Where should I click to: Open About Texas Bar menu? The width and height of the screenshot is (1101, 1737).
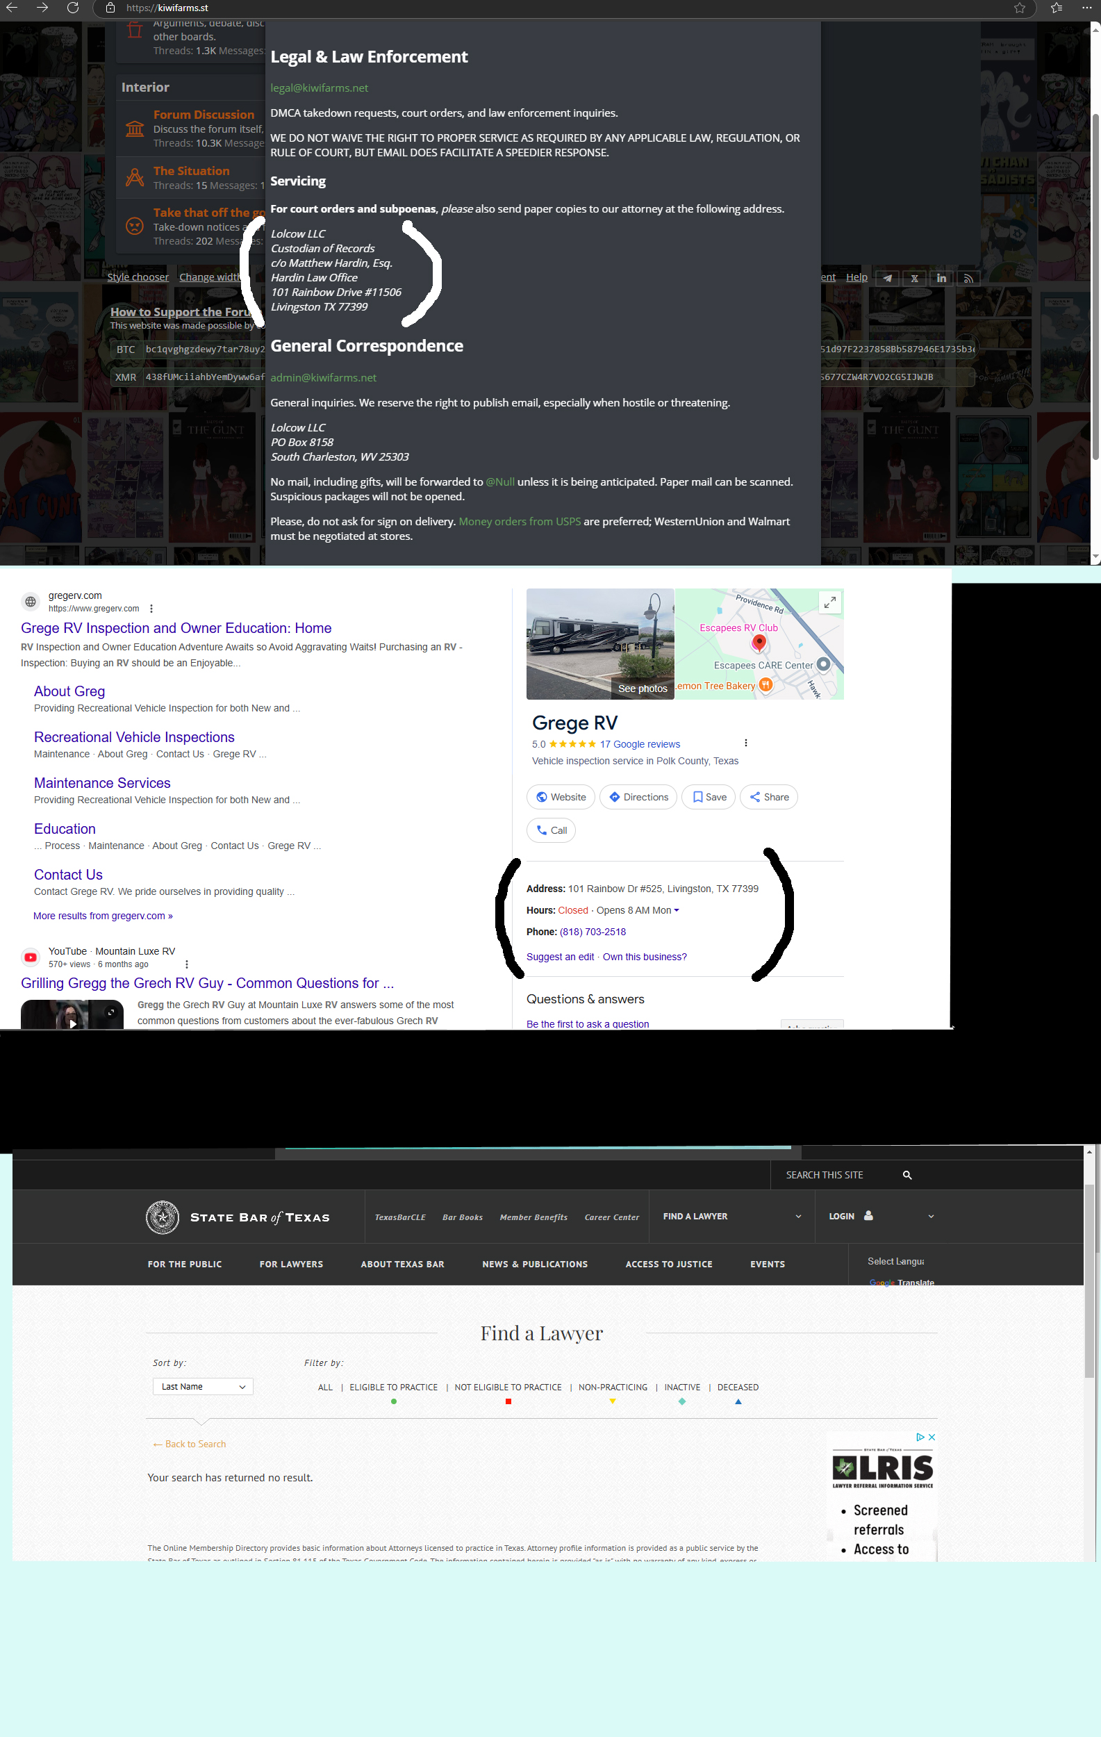(x=402, y=1264)
